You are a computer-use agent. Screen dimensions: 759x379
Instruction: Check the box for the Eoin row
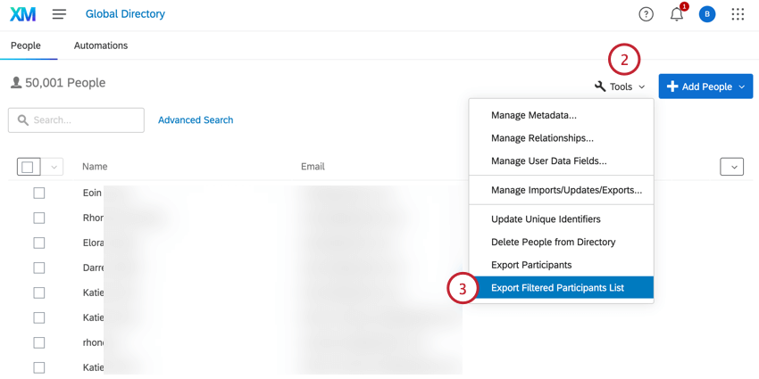point(39,193)
